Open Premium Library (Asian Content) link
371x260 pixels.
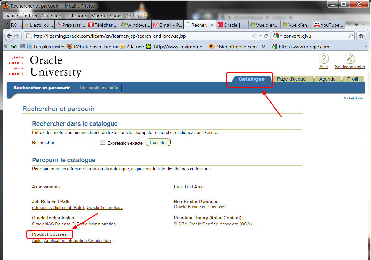[x=208, y=218]
